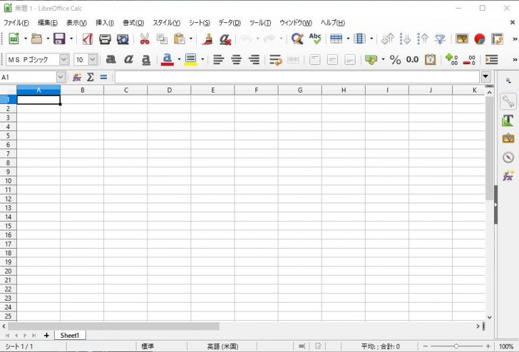This screenshot has height=352, width=519.
Task: Click the Print icon
Action: pyautogui.click(x=105, y=39)
